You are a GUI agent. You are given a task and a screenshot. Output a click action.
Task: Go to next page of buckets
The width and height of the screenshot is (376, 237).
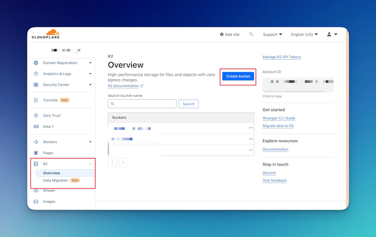(123, 162)
